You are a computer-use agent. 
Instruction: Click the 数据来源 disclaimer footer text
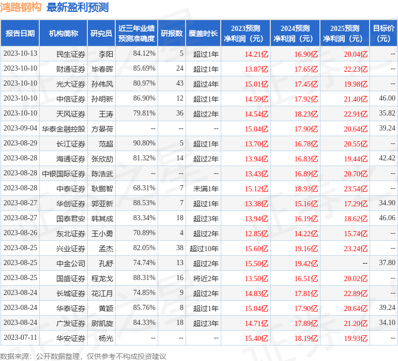[83, 356]
